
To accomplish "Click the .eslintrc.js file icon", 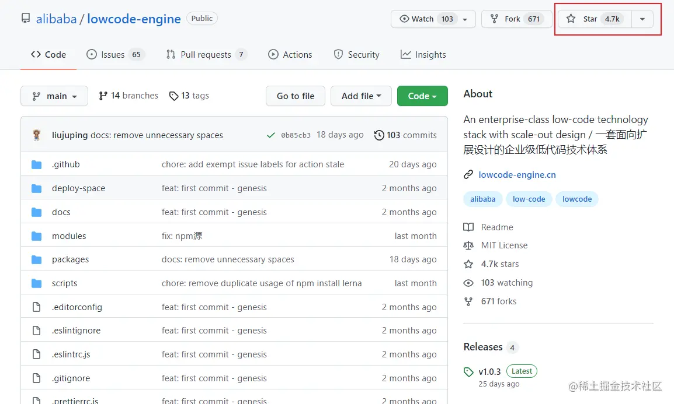I will 37,354.
